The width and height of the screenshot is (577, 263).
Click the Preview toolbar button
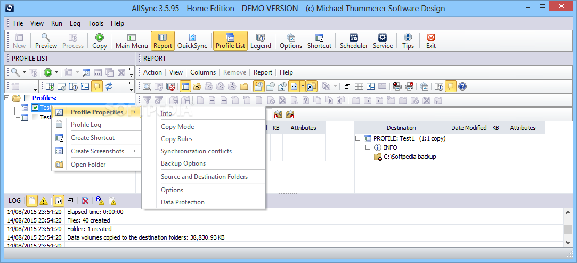46,41
